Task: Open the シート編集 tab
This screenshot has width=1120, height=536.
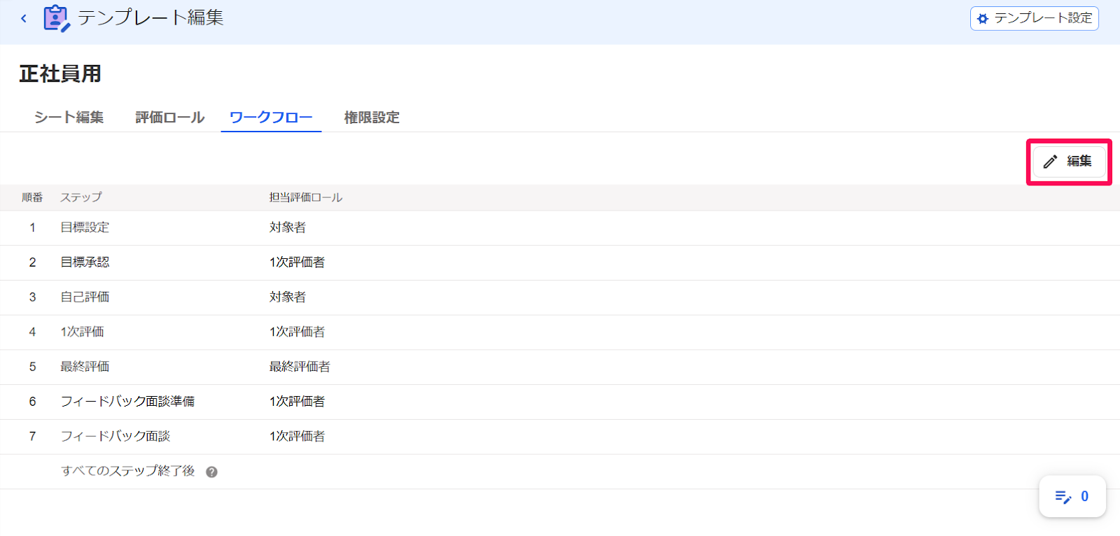Action: pos(69,118)
